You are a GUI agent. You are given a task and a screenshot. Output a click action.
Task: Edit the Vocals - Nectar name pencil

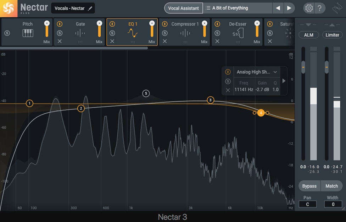pyautogui.click(x=90, y=9)
